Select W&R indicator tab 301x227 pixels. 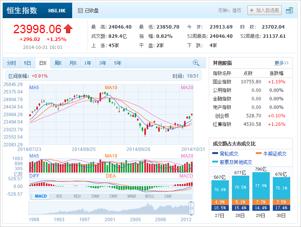tap(132, 196)
